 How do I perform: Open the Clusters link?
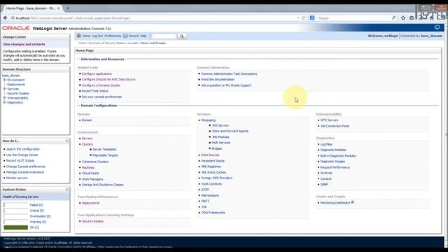(87, 144)
